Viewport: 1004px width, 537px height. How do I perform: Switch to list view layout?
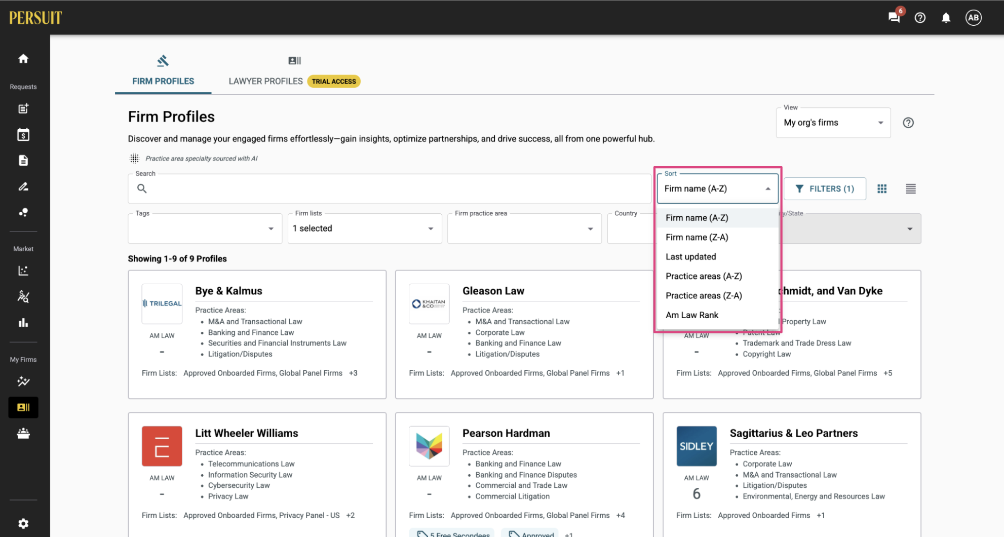coord(910,189)
